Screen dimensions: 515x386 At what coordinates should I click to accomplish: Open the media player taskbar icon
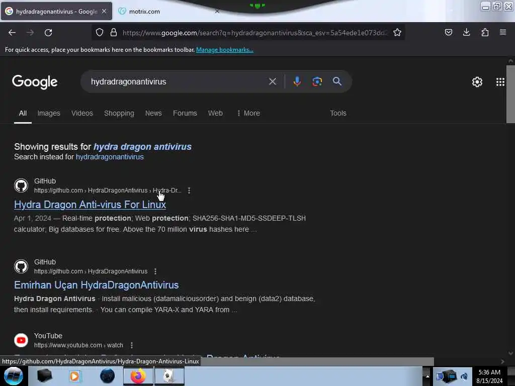[x=74, y=376]
